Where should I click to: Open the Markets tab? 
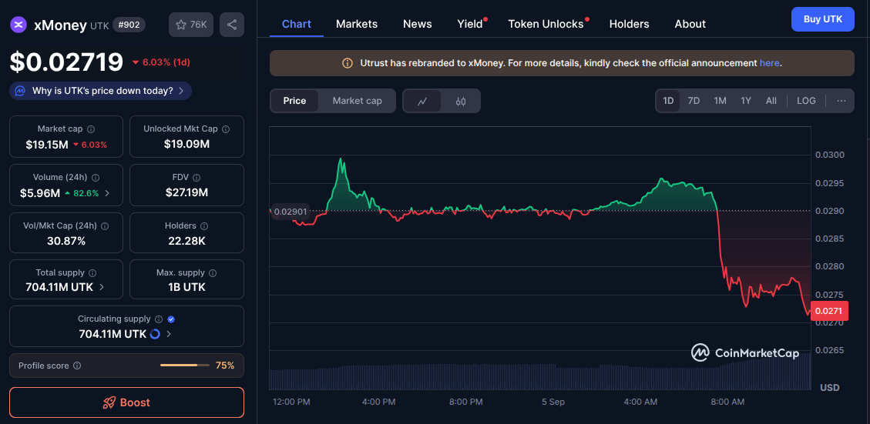(x=357, y=24)
